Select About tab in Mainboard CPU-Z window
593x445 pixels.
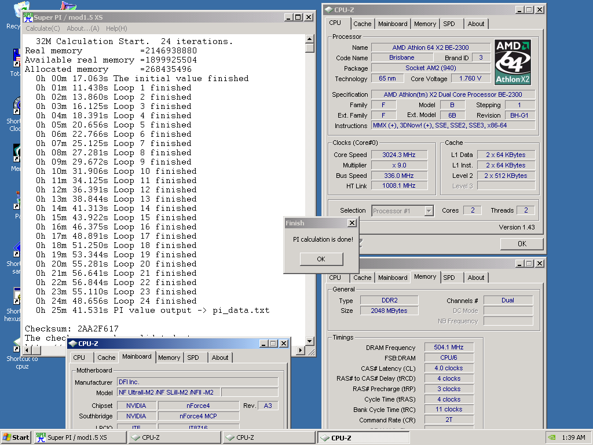point(219,358)
